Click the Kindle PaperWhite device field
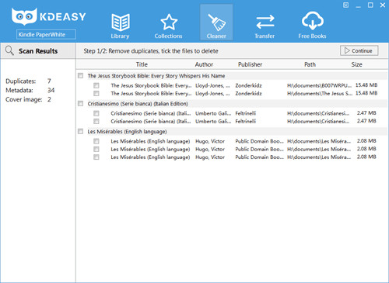 click(46, 34)
